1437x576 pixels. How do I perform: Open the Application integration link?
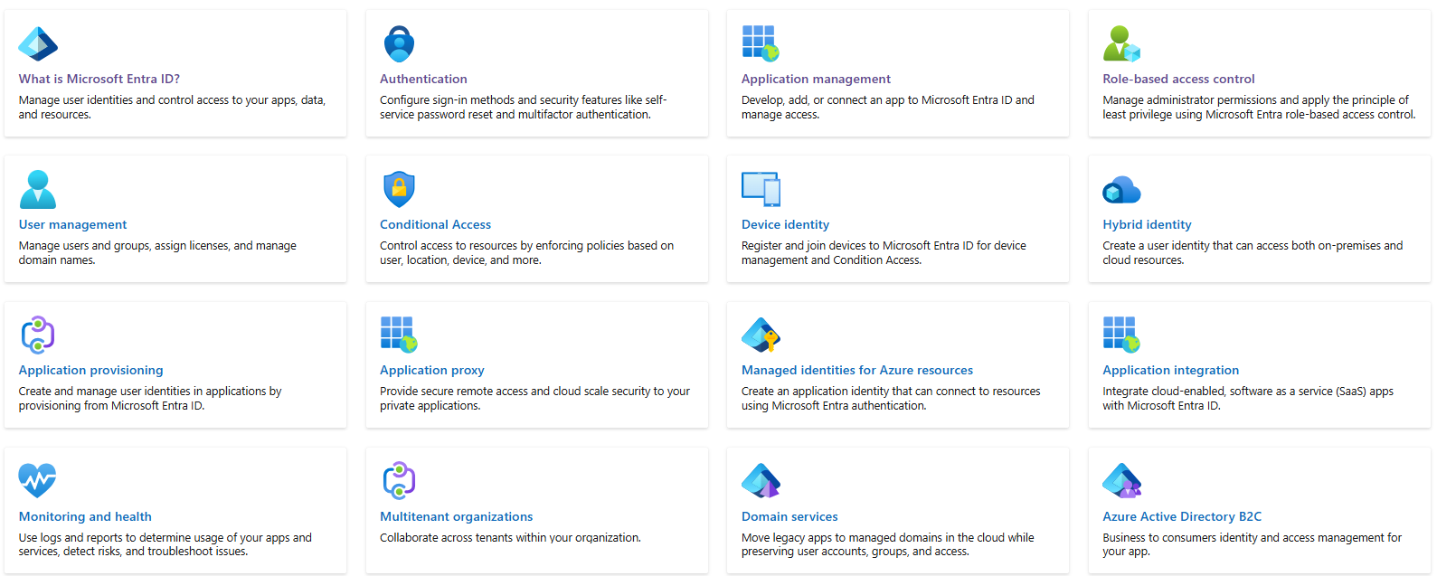[1170, 370]
